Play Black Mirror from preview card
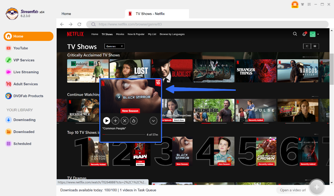This screenshot has height=196, width=334. pyautogui.click(x=106, y=121)
